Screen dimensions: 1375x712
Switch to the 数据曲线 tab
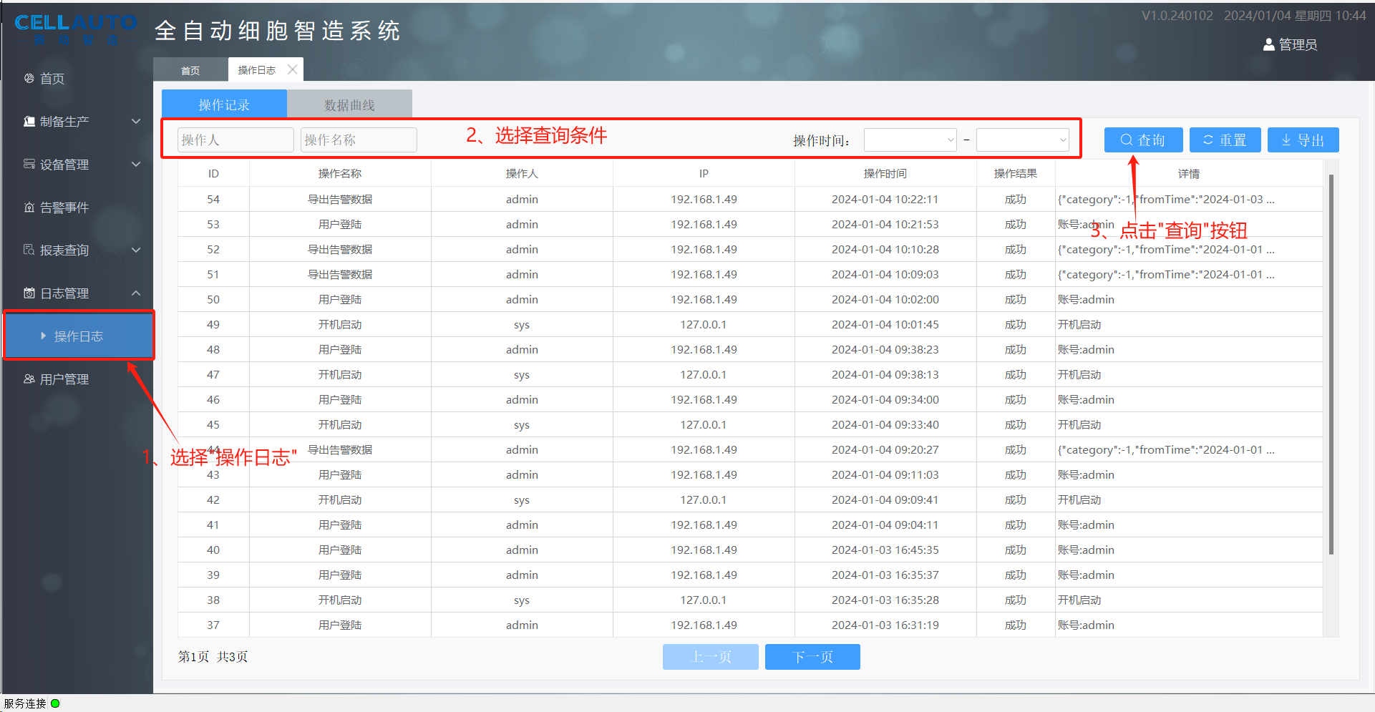click(x=349, y=104)
